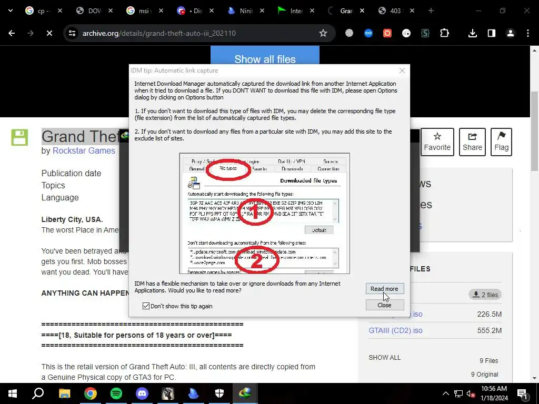Click the Close button in IDM tip

[x=385, y=305]
